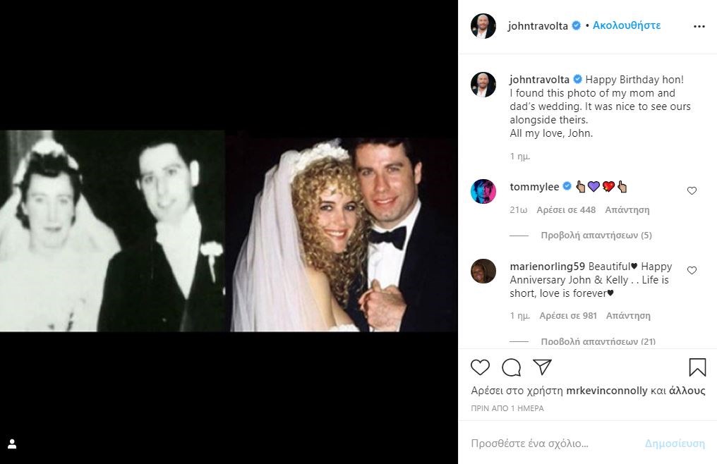Share the post via paper plane icon

pos(542,367)
